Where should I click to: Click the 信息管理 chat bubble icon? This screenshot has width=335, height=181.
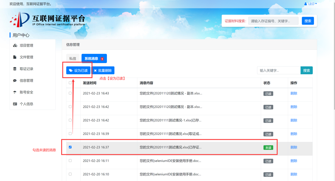[15, 80]
